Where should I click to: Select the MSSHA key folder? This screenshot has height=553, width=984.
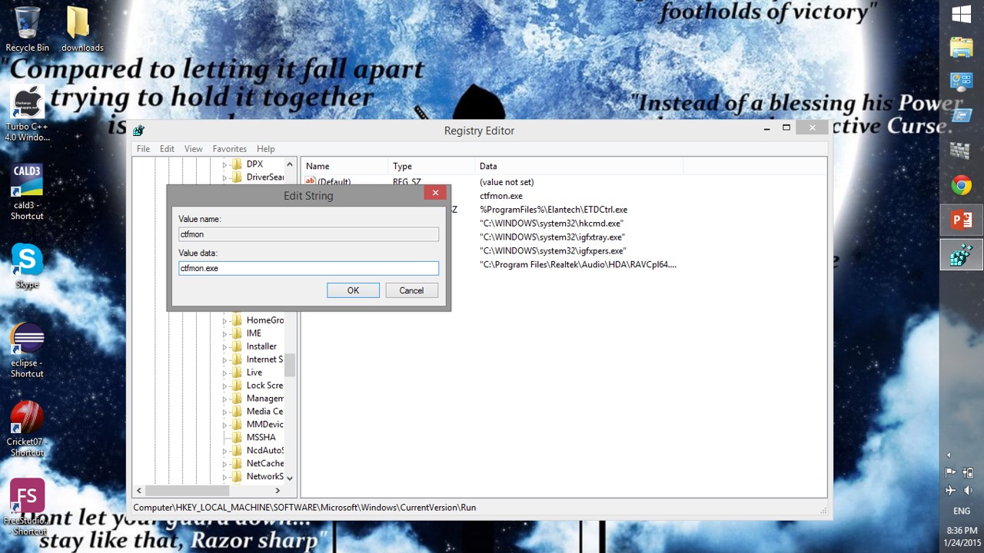pos(261,437)
